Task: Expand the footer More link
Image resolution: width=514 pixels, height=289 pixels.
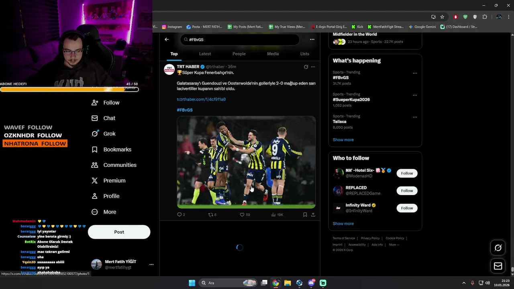Action: click(x=394, y=244)
